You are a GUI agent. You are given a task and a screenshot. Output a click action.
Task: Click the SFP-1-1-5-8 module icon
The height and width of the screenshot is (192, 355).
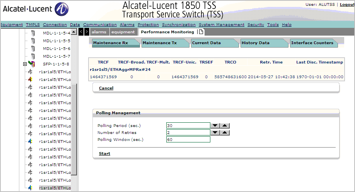[x=32, y=64]
